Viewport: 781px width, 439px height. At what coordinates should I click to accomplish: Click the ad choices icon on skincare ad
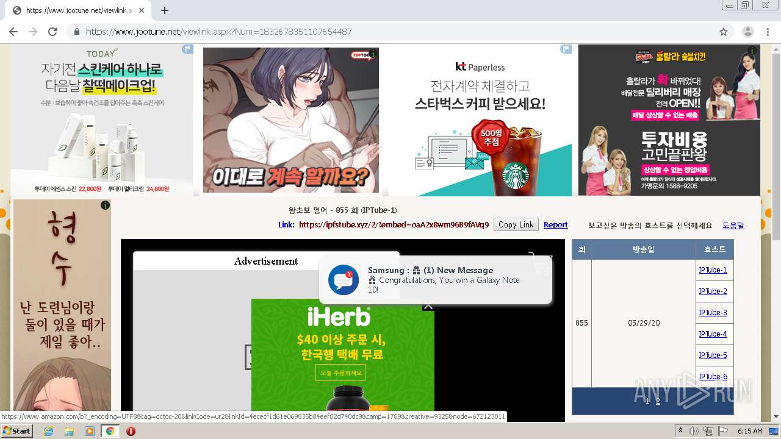[x=188, y=49]
